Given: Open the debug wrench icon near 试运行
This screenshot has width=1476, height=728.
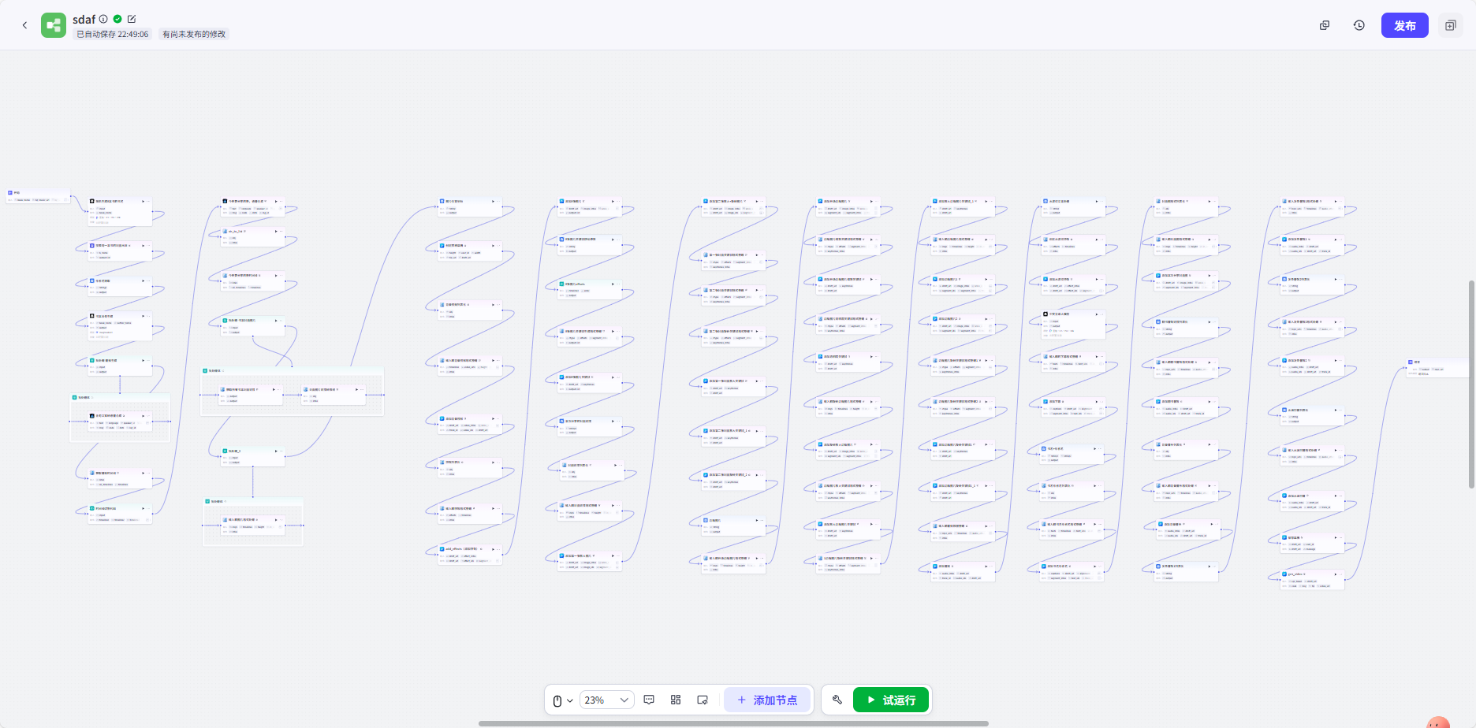Looking at the screenshot, I should click(x=837, y=700).
